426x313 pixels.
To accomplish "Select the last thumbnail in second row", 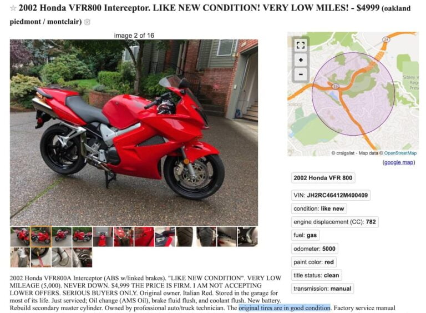I will (x=82, y=257).
